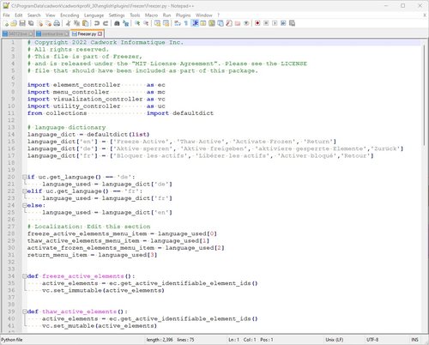The height and width of the screenshot is (345, 429).
Task: Click the Open file folder icon
Action: tap(14, 23)
